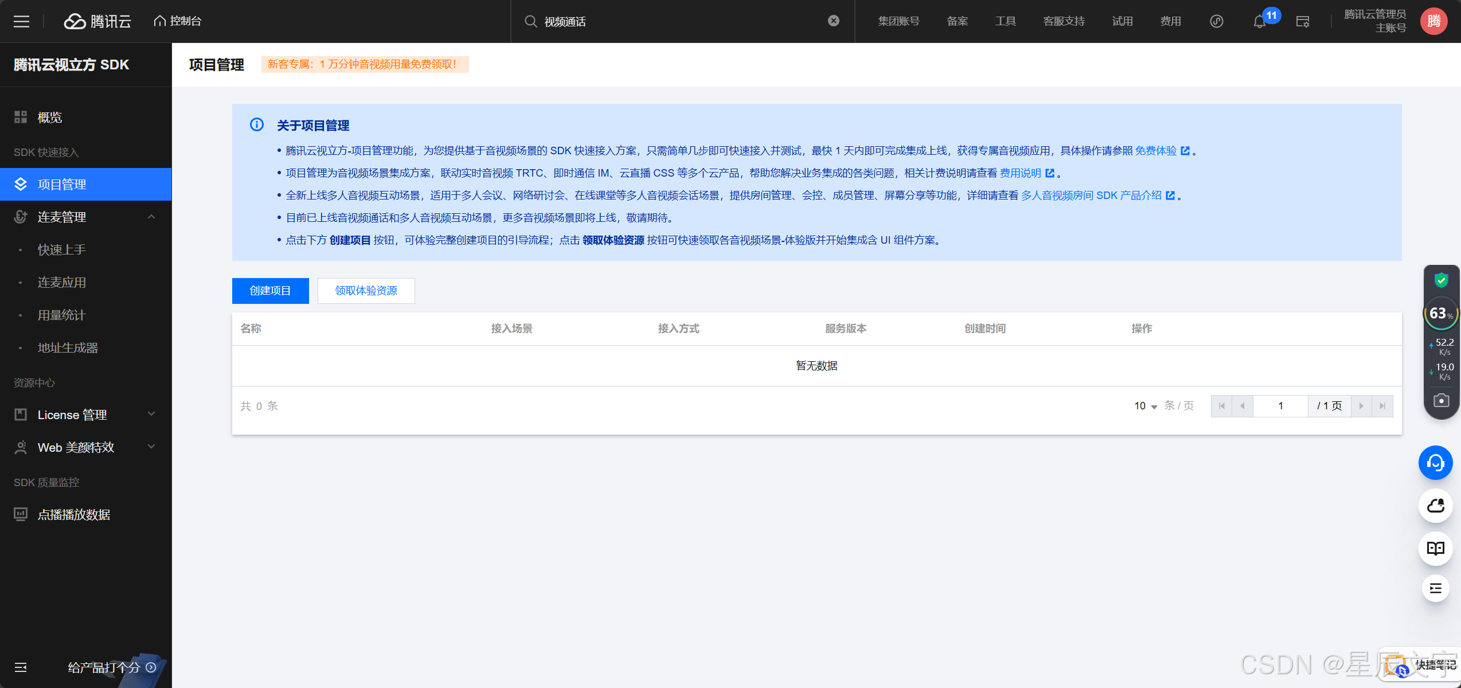Image resolution: width=1461 pixels, height=688 pixels.
Task: Click the round cloud assistant floating button
Action: [x=1435, y=506]
